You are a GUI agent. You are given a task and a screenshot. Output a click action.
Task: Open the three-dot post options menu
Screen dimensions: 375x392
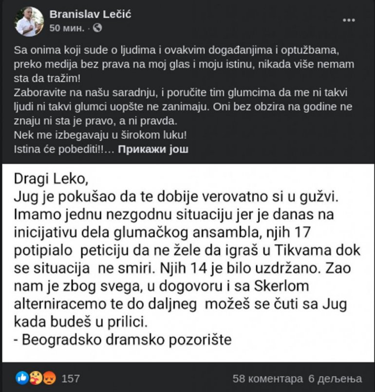click(349, 20)
